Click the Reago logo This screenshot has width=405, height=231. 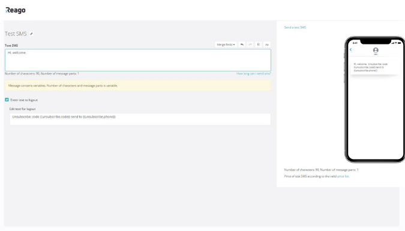pos(16,10)
